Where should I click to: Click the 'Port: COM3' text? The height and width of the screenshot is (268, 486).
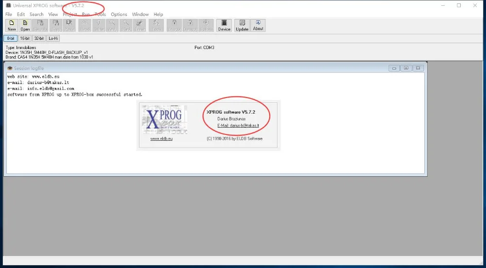[x=204, y=48]
